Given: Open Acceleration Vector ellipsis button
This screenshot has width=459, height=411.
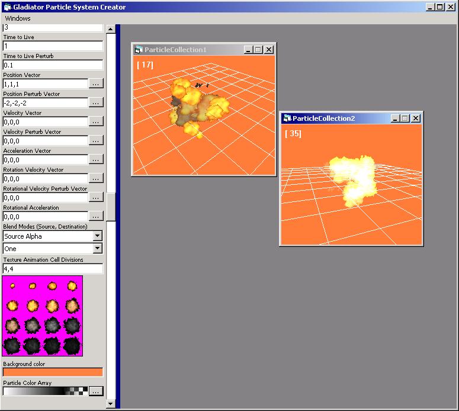Looking at the screenshot, I should [x=96, y=159].
